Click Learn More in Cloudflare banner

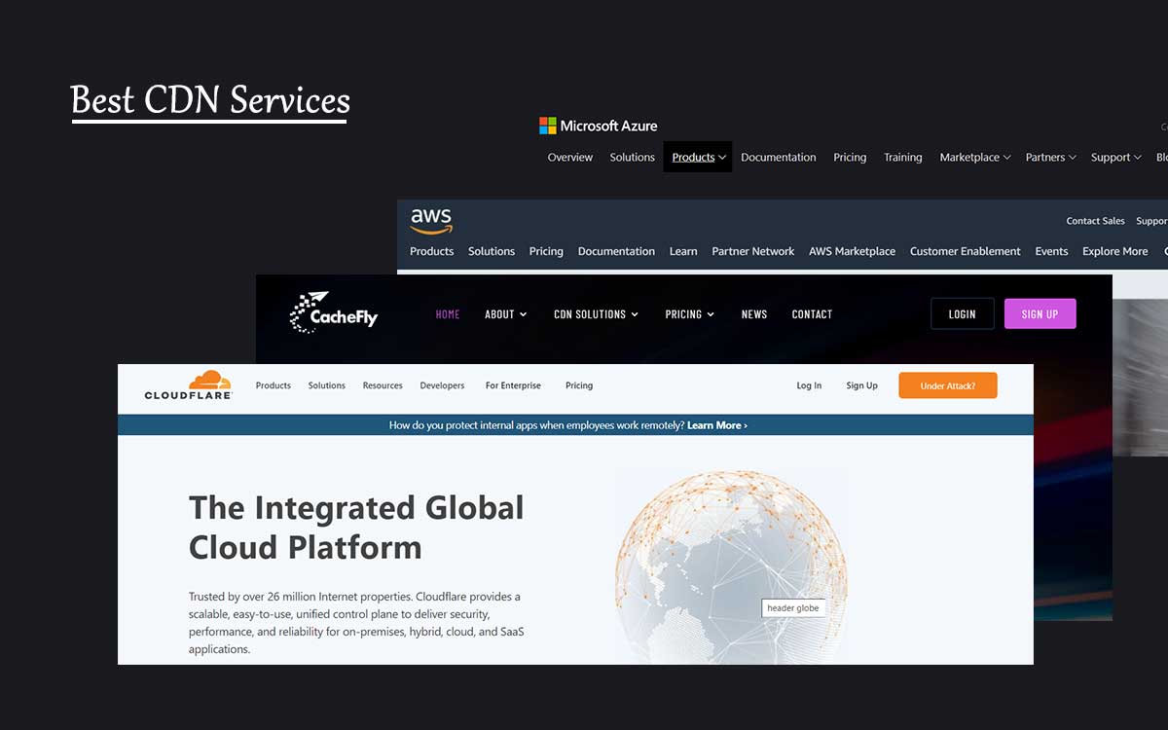click(717, 425)
